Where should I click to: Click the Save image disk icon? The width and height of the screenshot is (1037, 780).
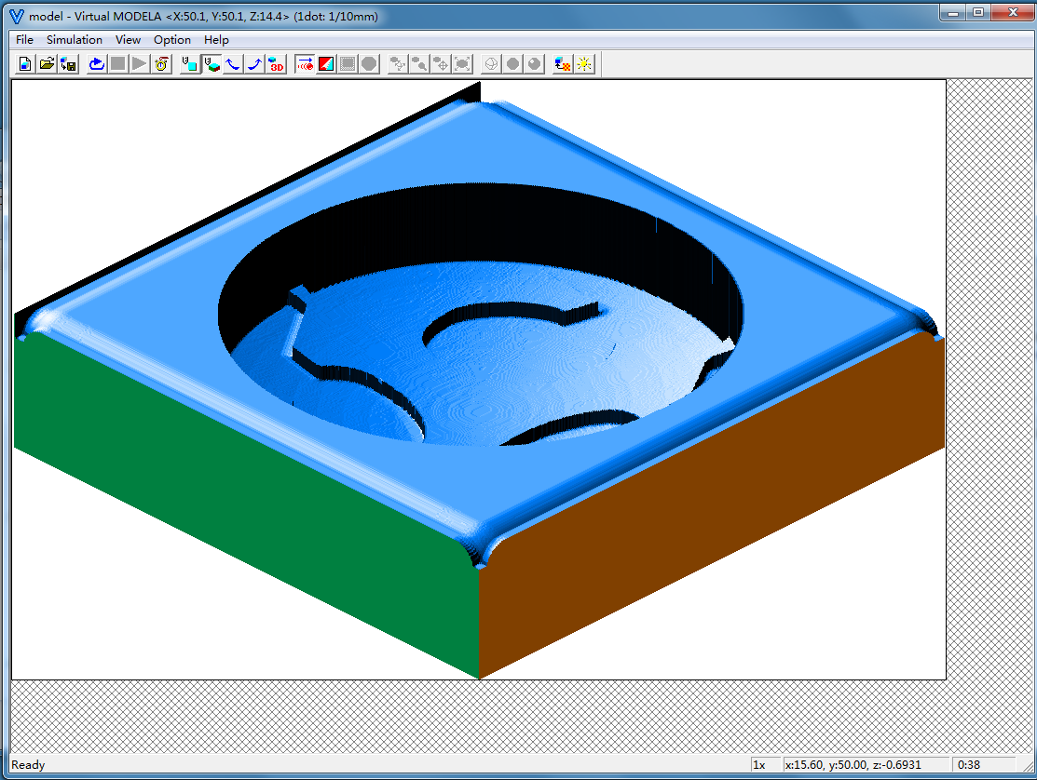click(69, 64)
